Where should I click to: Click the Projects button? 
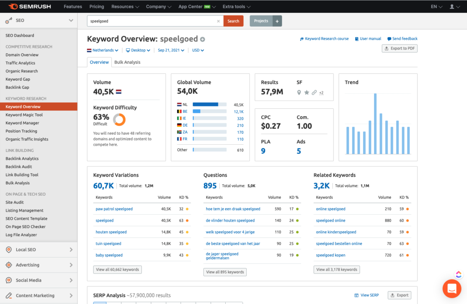coord(261,21)
